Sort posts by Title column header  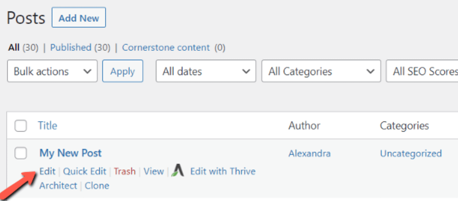pos(47,126)
